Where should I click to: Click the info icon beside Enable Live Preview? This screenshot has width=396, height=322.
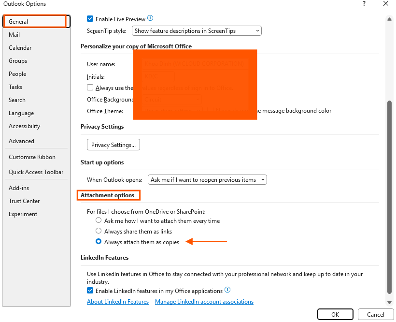[x=150, y=18]
